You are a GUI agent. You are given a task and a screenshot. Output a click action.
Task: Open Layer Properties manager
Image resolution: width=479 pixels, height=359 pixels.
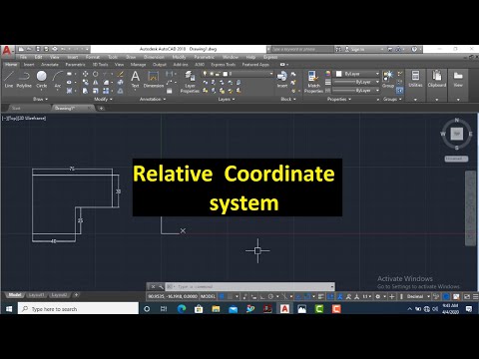[190, 82]
